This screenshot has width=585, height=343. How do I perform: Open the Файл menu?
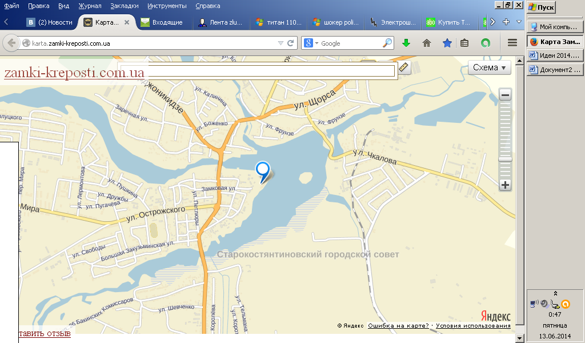tap(11, 6)
